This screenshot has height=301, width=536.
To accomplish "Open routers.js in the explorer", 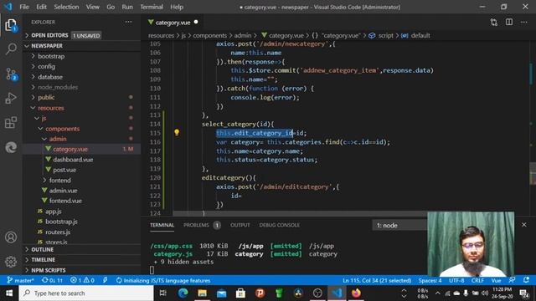I will [x=58, y=232].
